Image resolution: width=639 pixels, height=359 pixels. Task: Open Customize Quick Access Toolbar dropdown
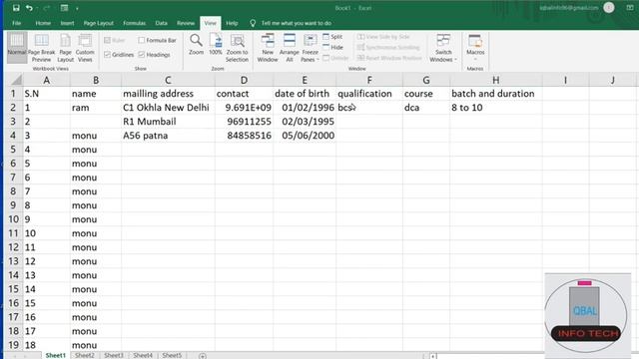(x=77, y=8)
